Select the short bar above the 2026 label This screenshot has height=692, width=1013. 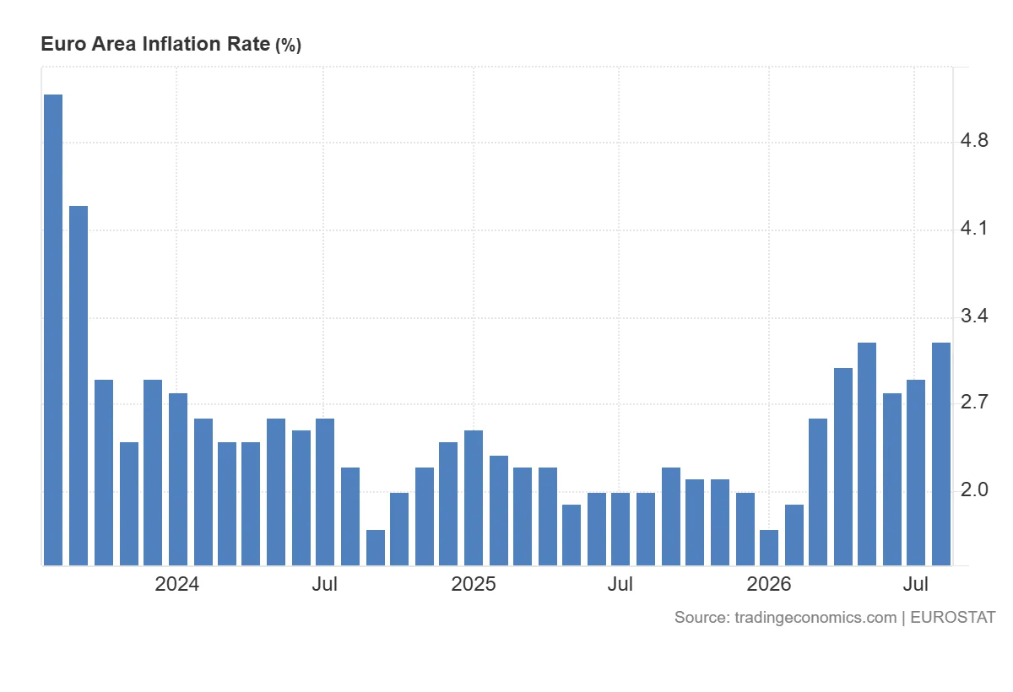(769, 548)
